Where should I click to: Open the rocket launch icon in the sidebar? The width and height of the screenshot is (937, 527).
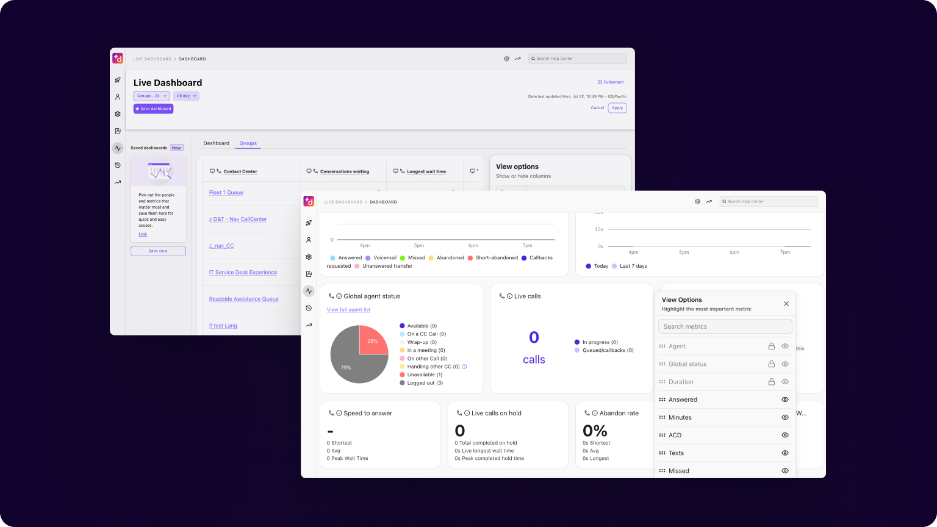click(118, 80)
